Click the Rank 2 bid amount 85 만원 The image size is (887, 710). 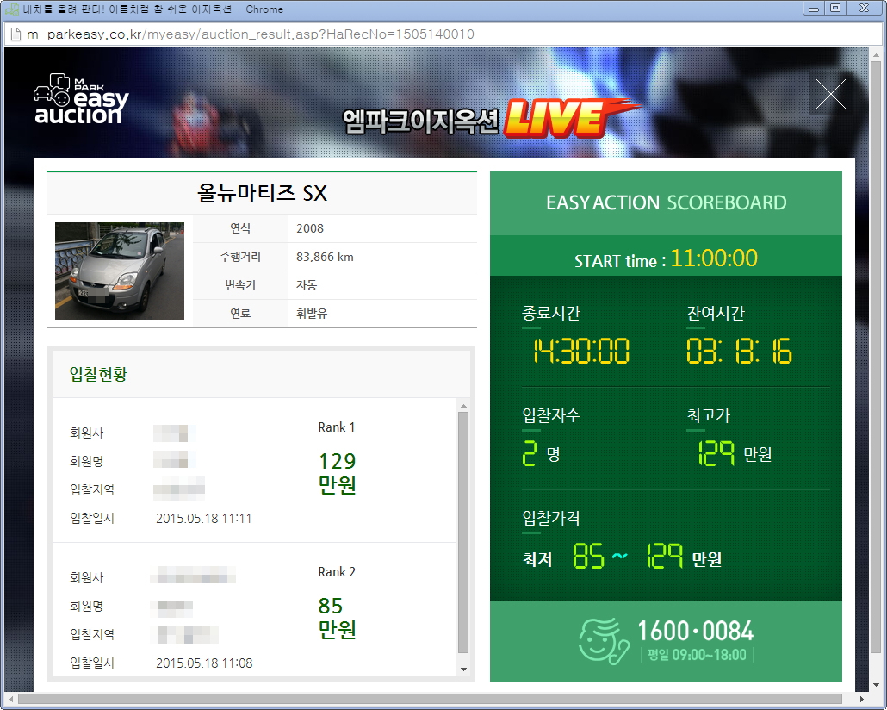click(x=338, y=618)
